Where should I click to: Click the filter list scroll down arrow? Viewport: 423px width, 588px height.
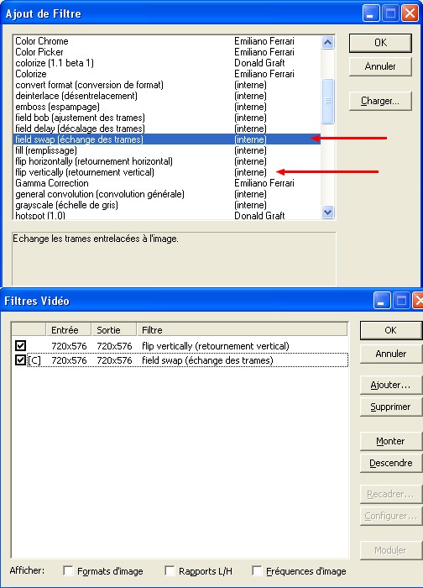pos(327,213)
